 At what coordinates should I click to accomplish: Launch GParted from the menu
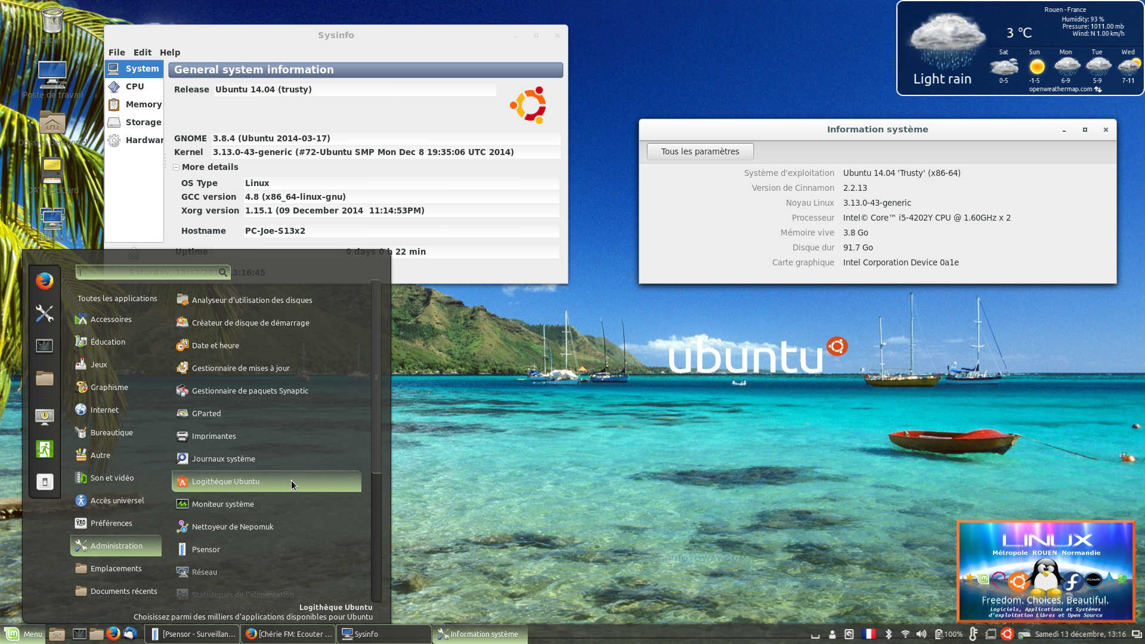point(267,414)
